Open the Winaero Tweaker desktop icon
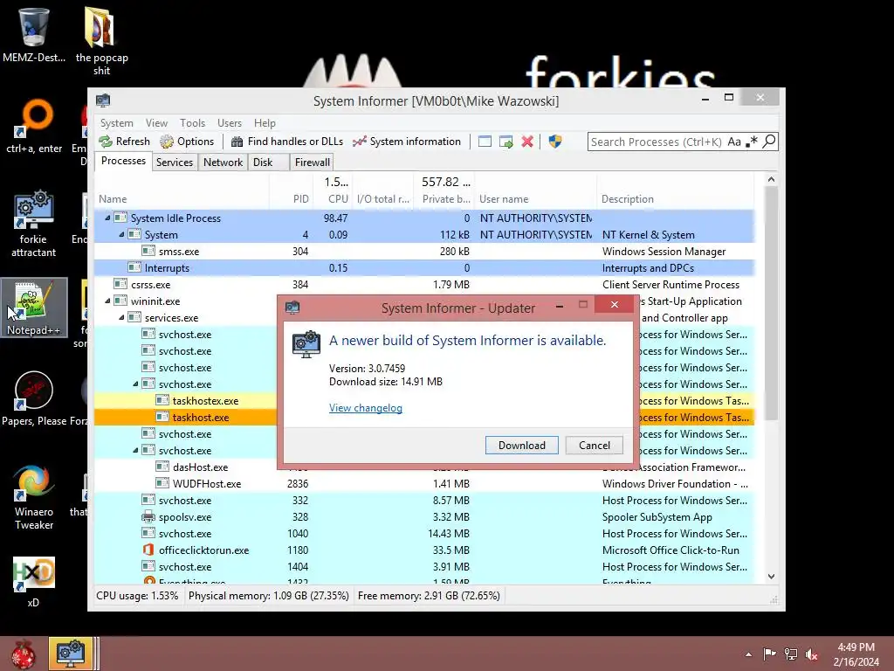 (x=34, y=496)
